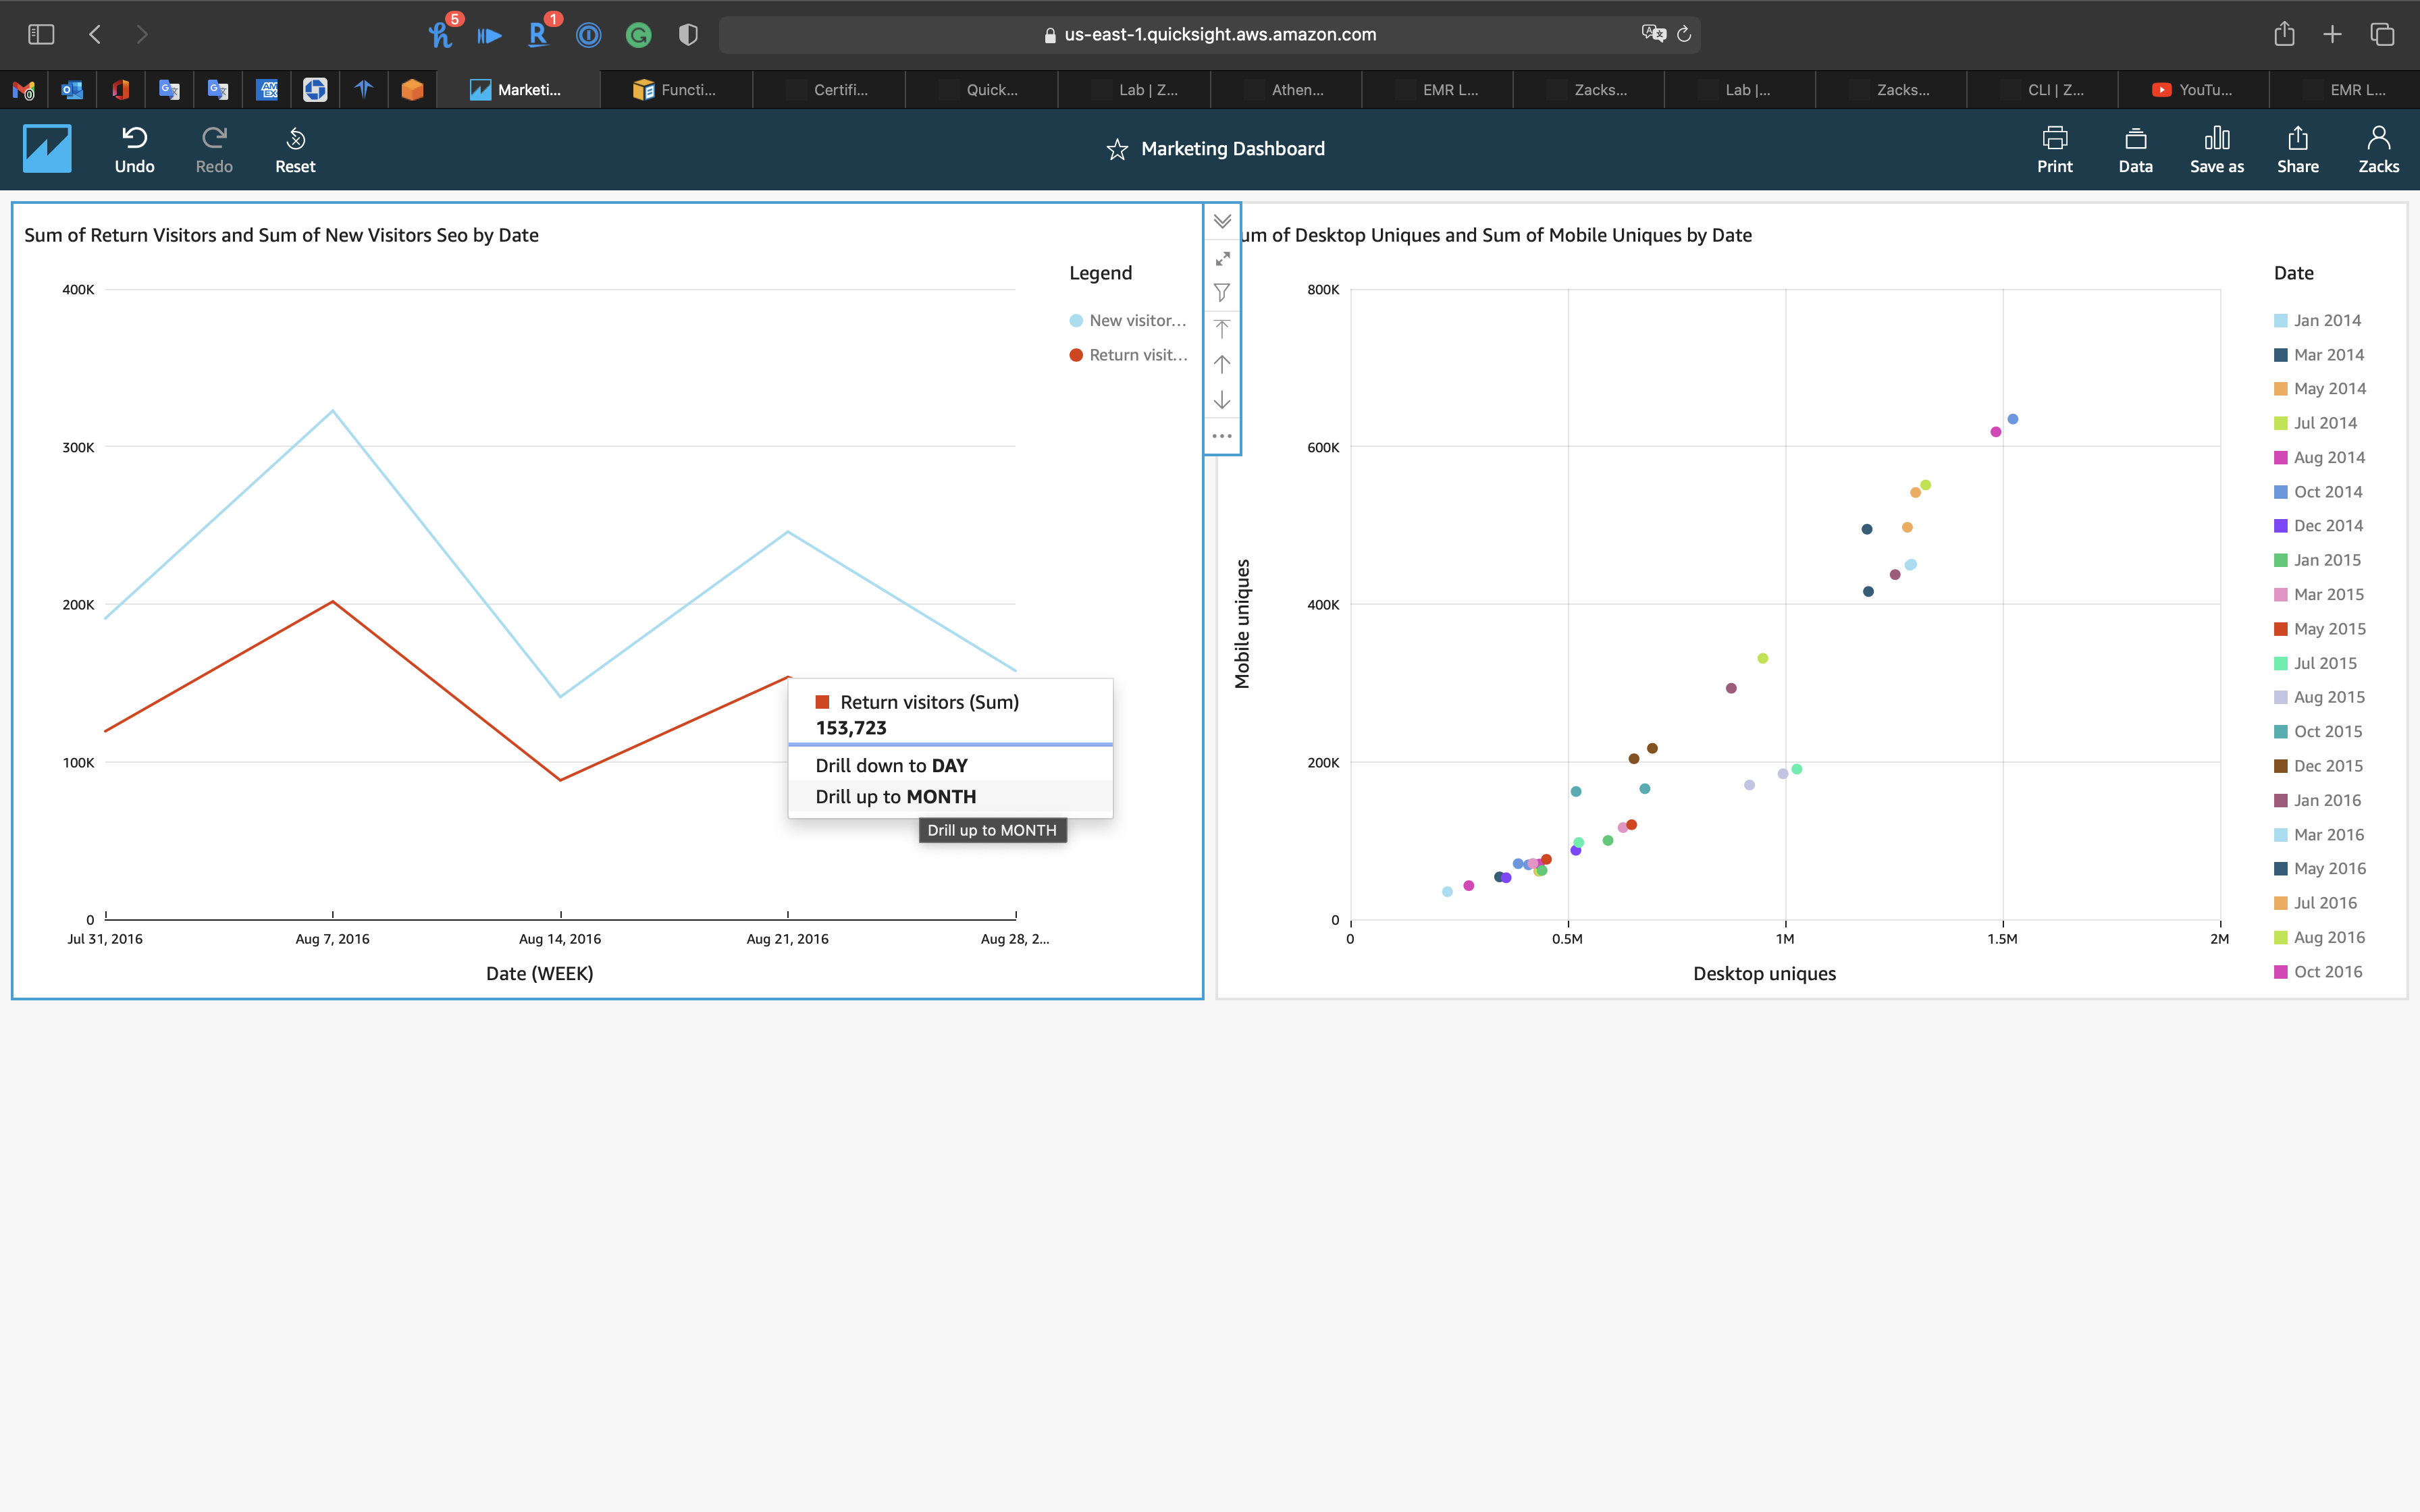
Task: Maximize the line chart visual
Action: (1222, 258)
